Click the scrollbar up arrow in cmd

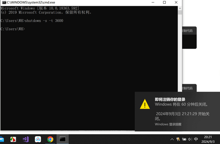coord(180,7)
